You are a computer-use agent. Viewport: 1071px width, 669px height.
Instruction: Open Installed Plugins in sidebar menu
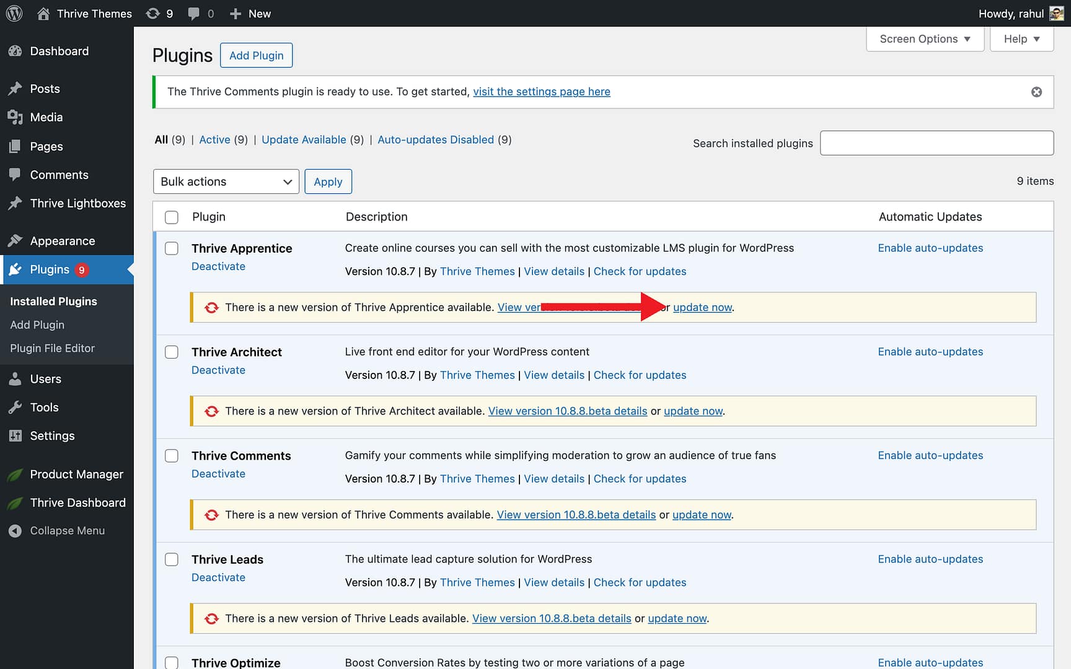(53, 302)
